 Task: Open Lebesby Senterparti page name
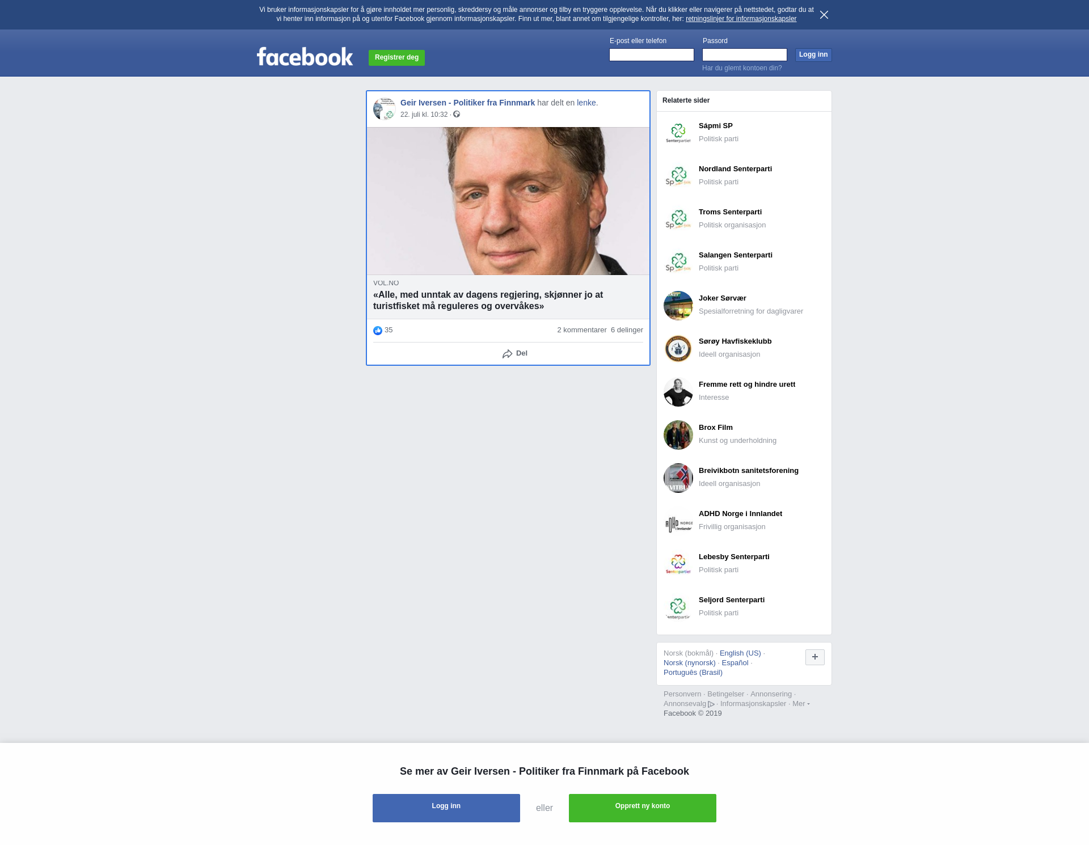(x=734, y=557)
